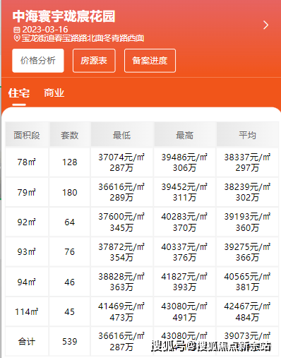281x358 pixels.
Task: Click the address text 宝龙街道春宝路路北面冬青路西面
Action: tap(83, 38)
